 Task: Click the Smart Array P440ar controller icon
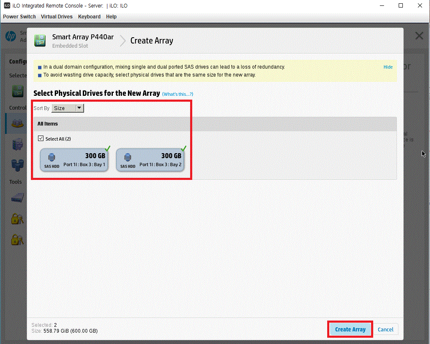(x=40, y=41)
